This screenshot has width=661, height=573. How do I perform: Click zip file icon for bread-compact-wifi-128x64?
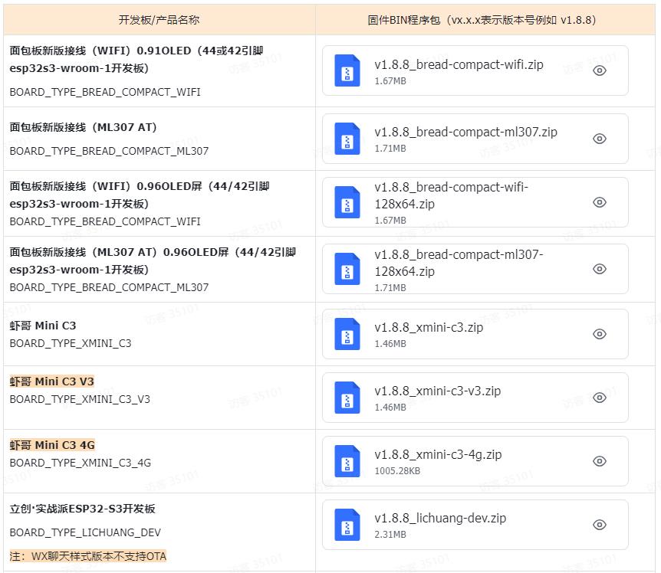[347, 202]
